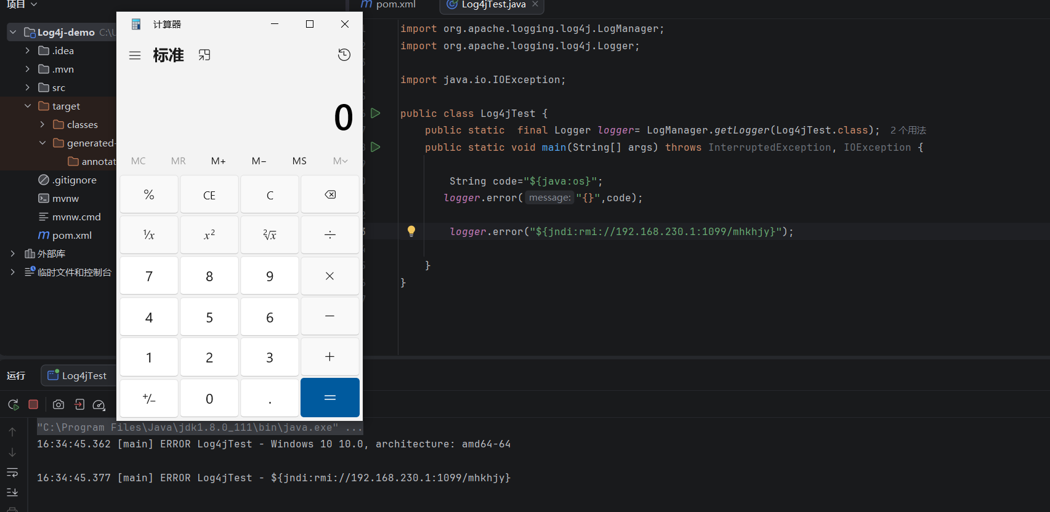Click the plus key on calculator
The height and width of the screenshot is (512, 1050).
point(330,357)
